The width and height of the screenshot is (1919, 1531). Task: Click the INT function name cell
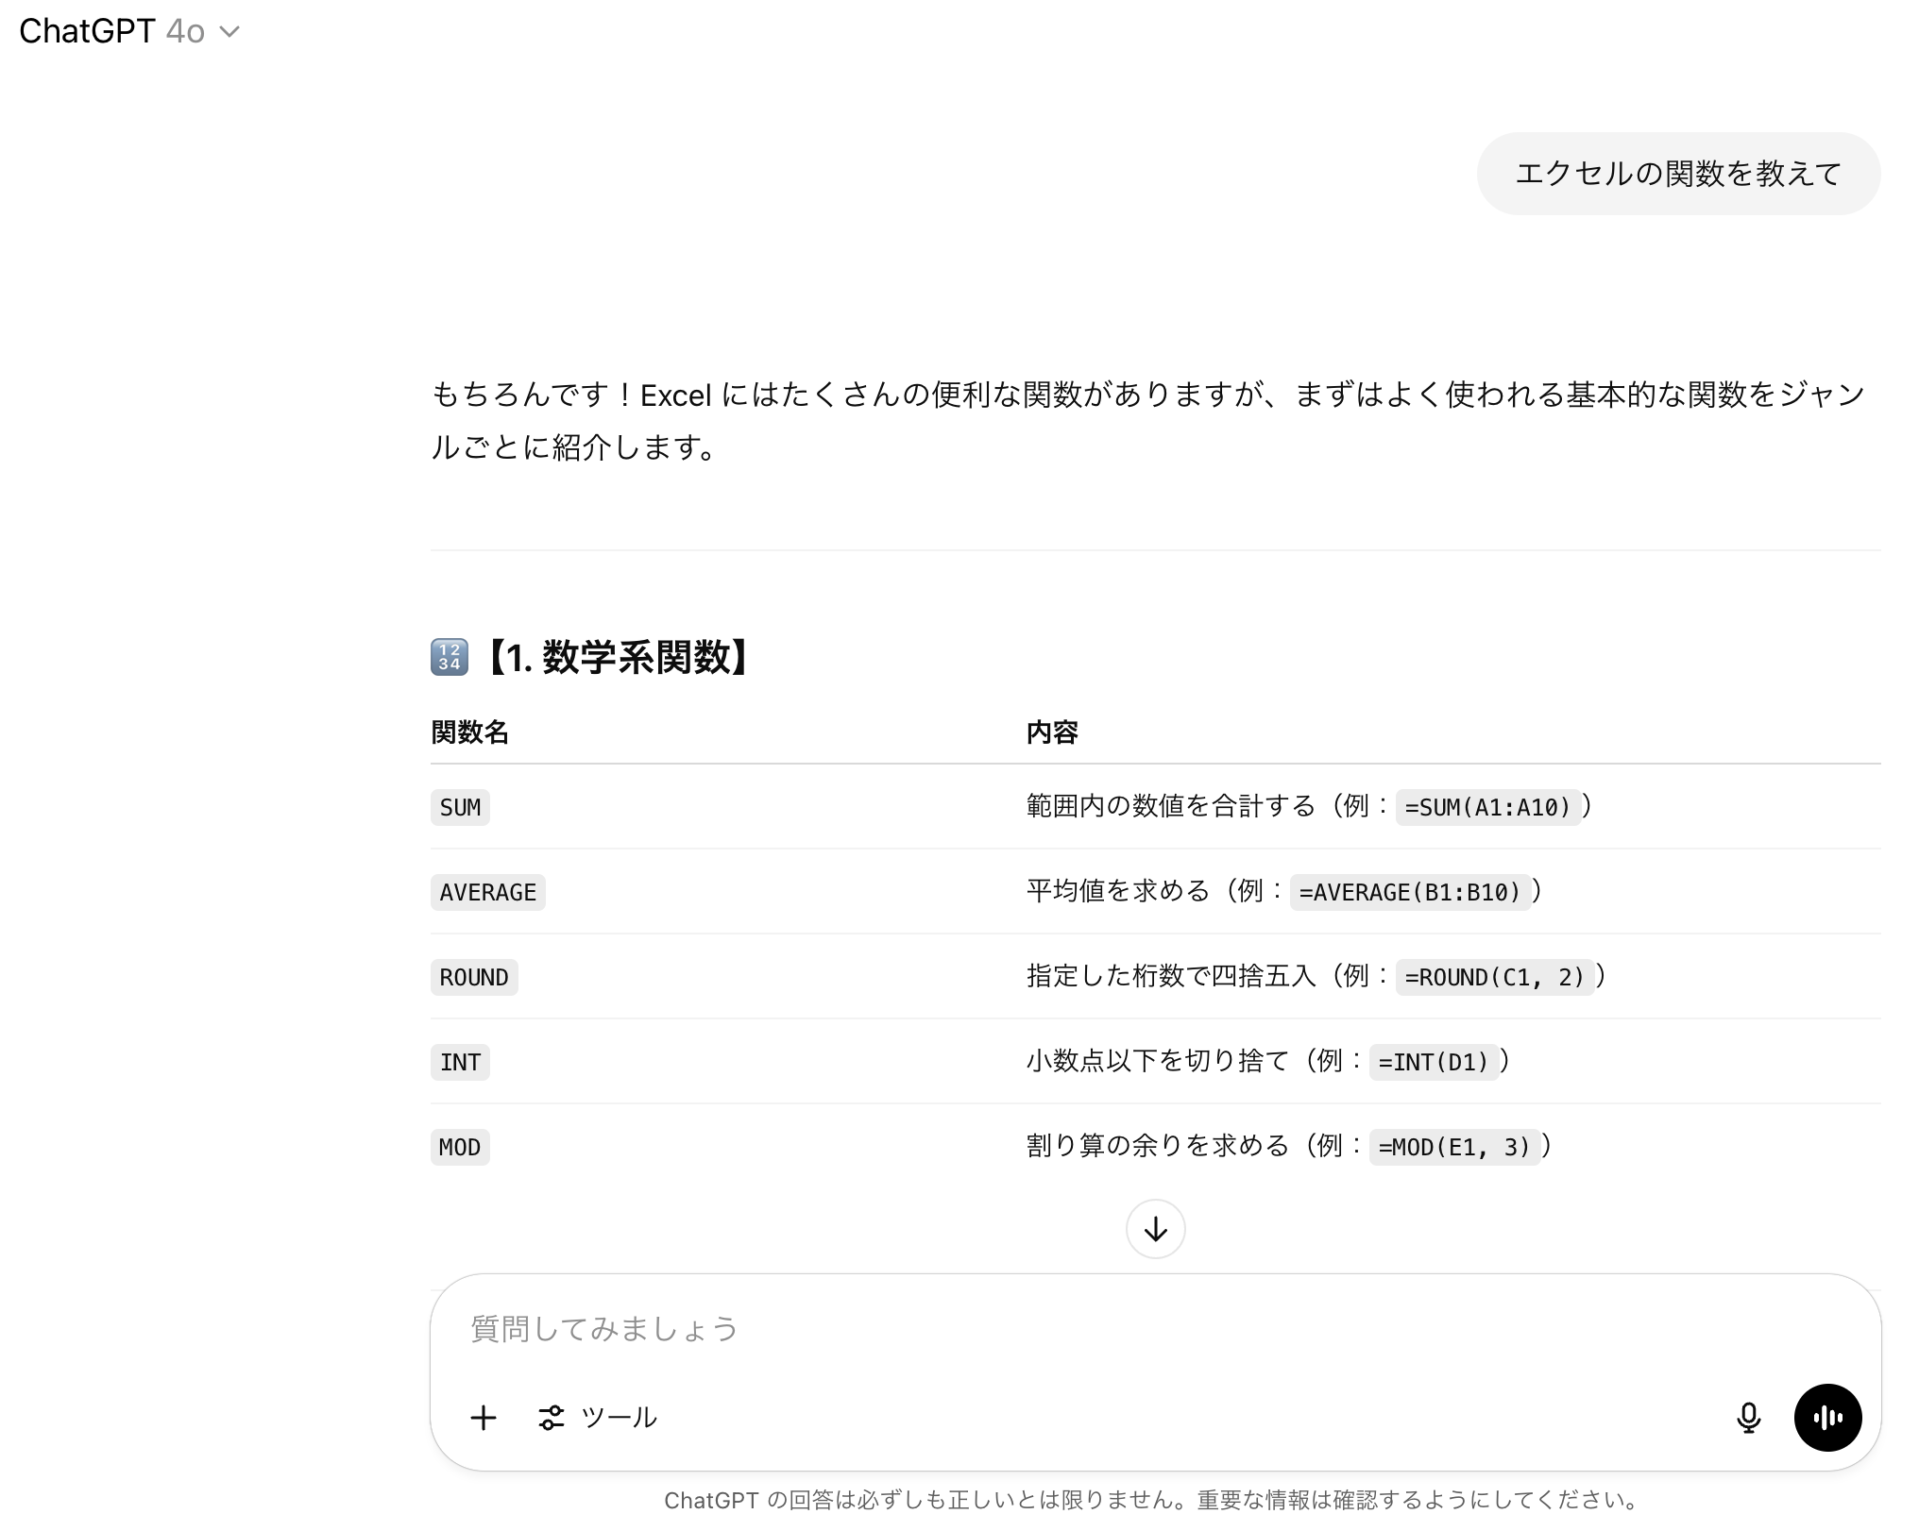[460, 1062]
